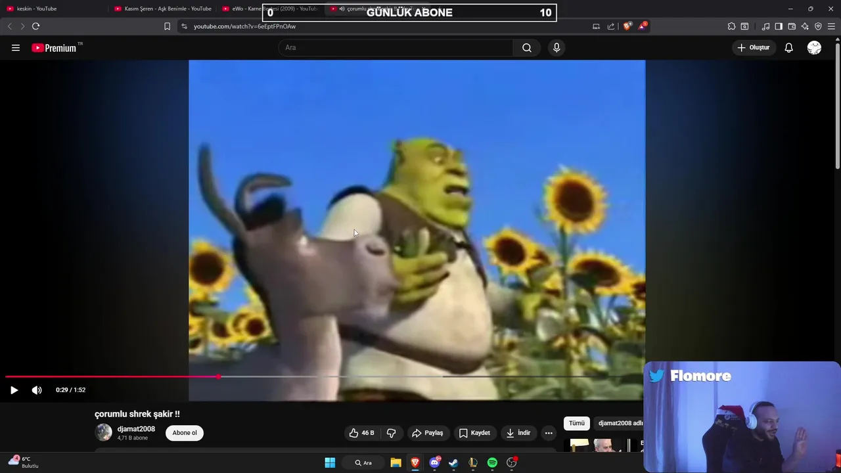
Task: Open OBS Studio from the taskbar
Action: pos(511,462)
